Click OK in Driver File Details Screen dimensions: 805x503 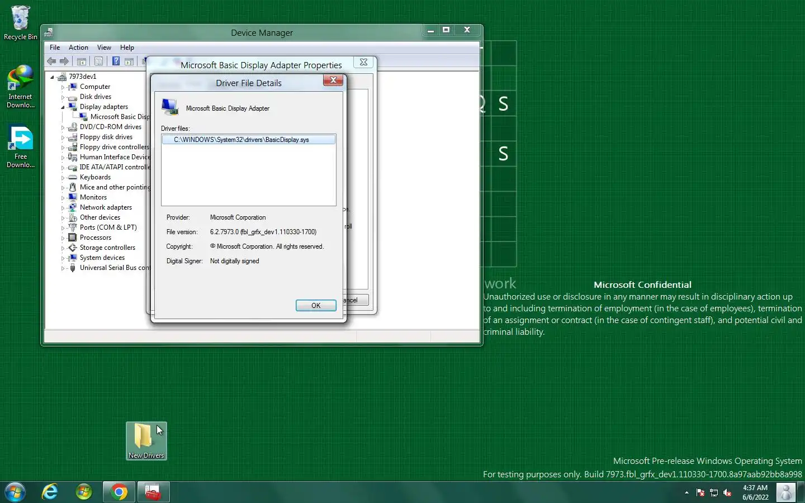(x=316, y=306)
